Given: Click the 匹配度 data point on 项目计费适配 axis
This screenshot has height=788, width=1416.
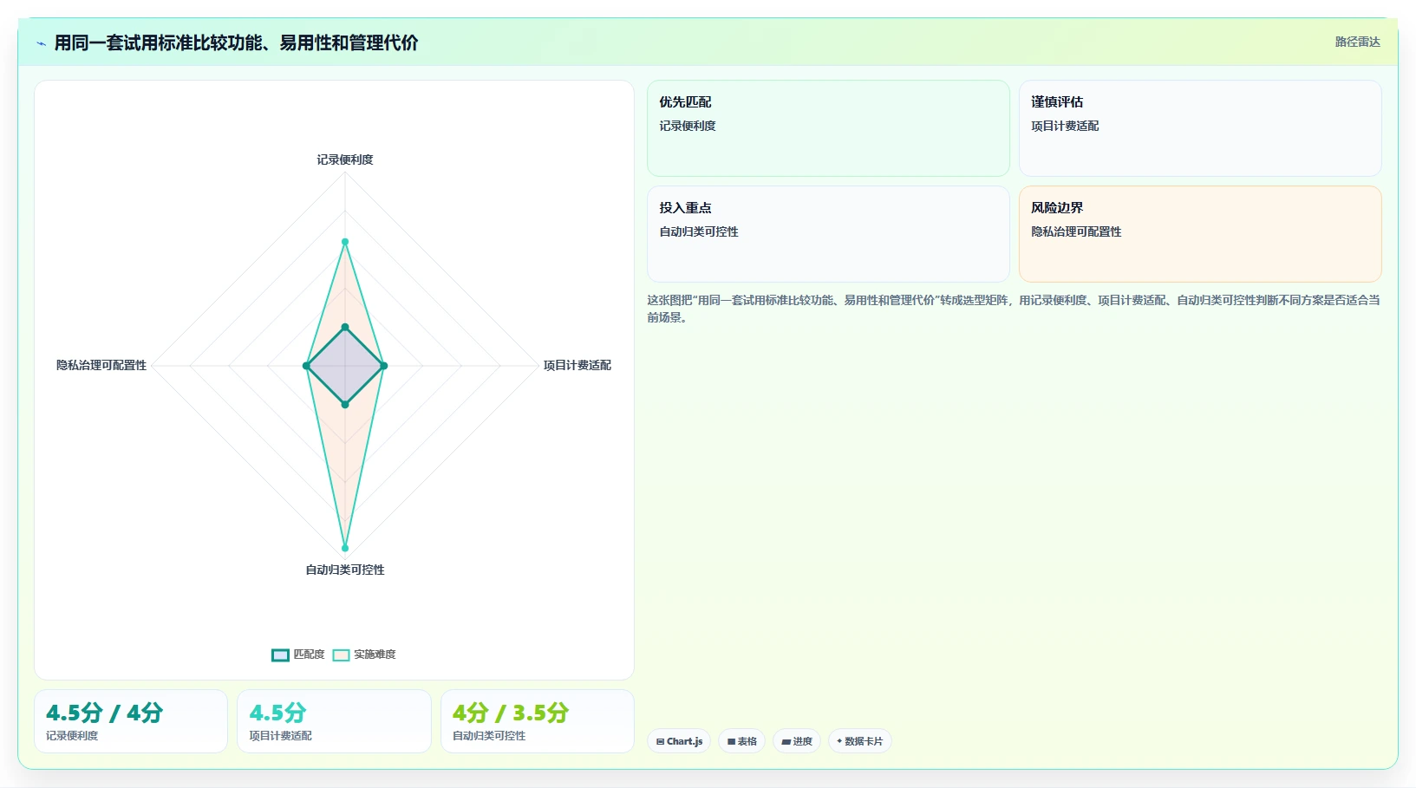Looking at the screenshot, I should [x=384, y=366].
